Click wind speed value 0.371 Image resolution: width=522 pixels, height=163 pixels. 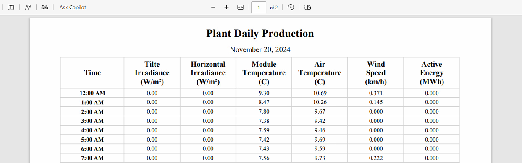pyautogui.click(x=376, y=93)
